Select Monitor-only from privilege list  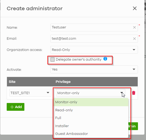pos(91,102)
